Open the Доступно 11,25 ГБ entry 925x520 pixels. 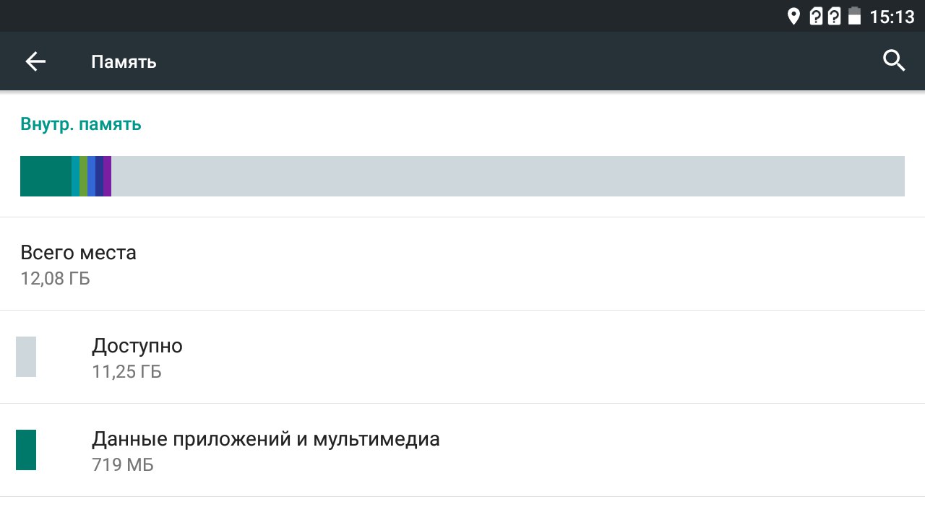137,357
